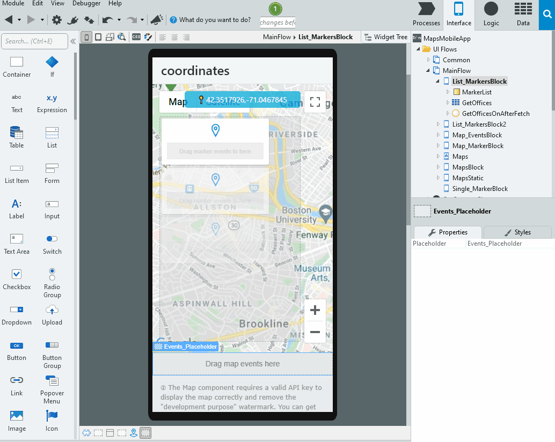Screen dimensions: 555x442
Task: Select highlighted placeholder in bottom breadcrumb bar
Action: coord(145,433)
